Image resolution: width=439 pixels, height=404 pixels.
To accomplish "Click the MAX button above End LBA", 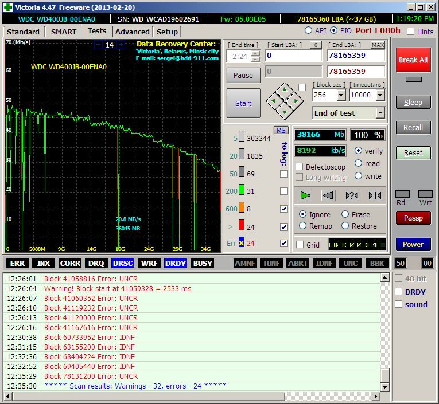I will [x=378, y=45].
